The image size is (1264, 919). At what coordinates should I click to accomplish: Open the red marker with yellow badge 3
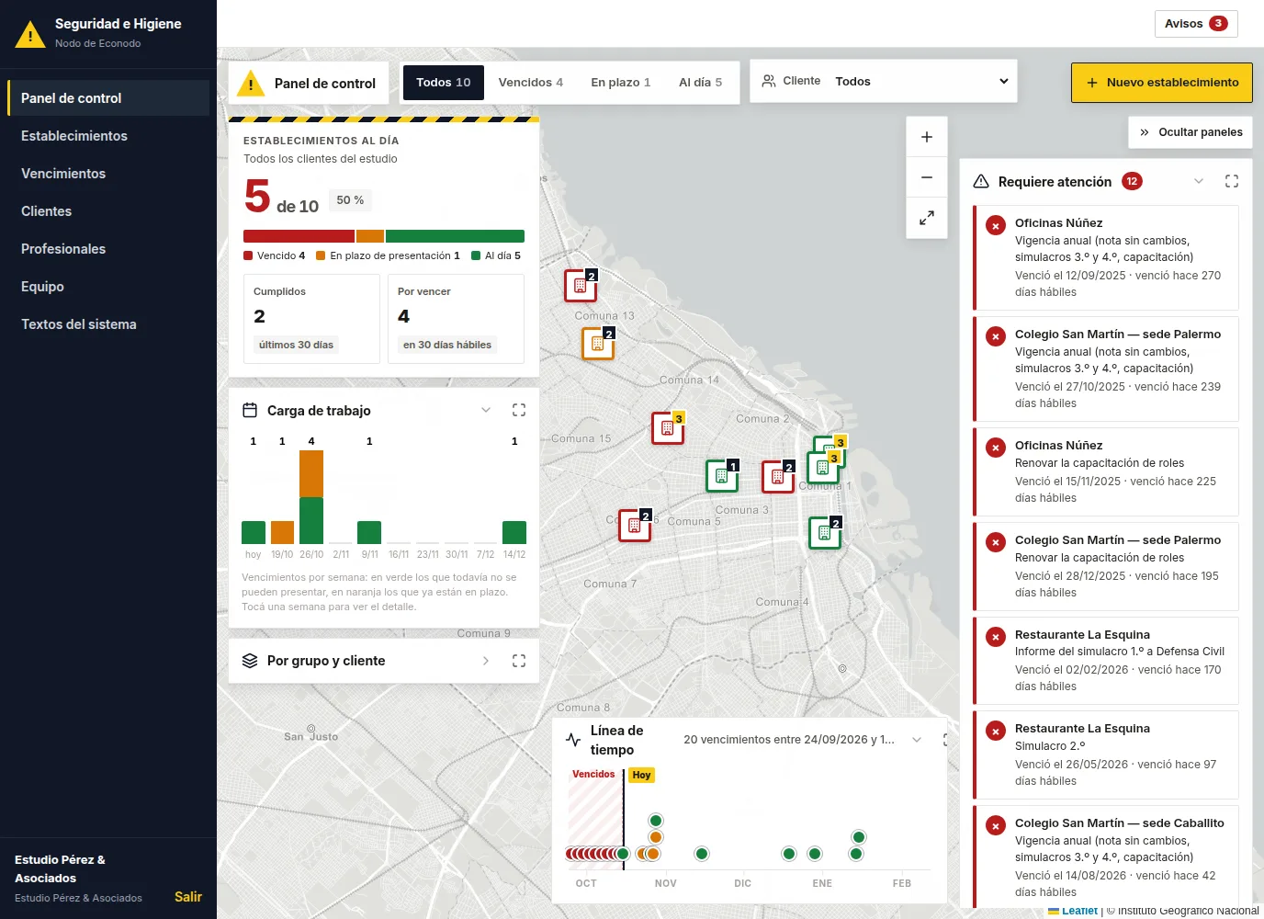pyautogui.click(x=668, y=427)
